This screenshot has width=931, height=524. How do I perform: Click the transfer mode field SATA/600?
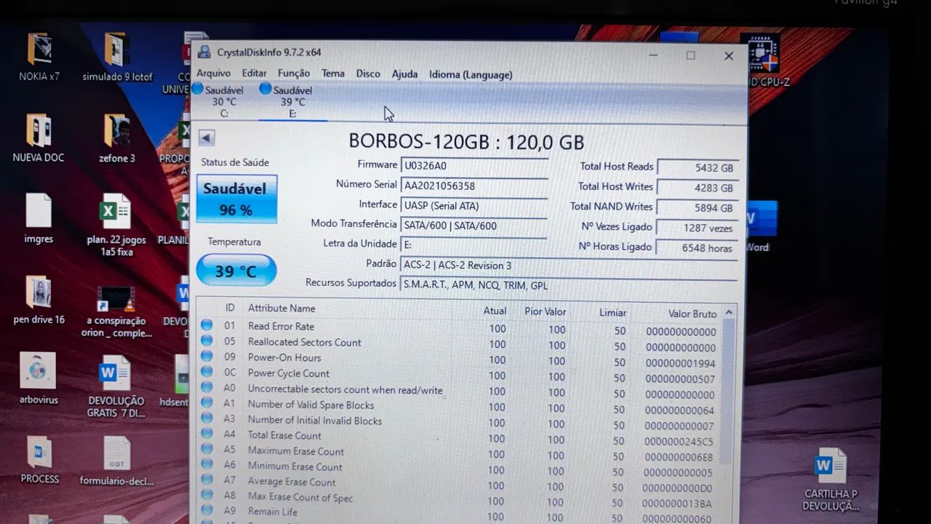(474, 226)
